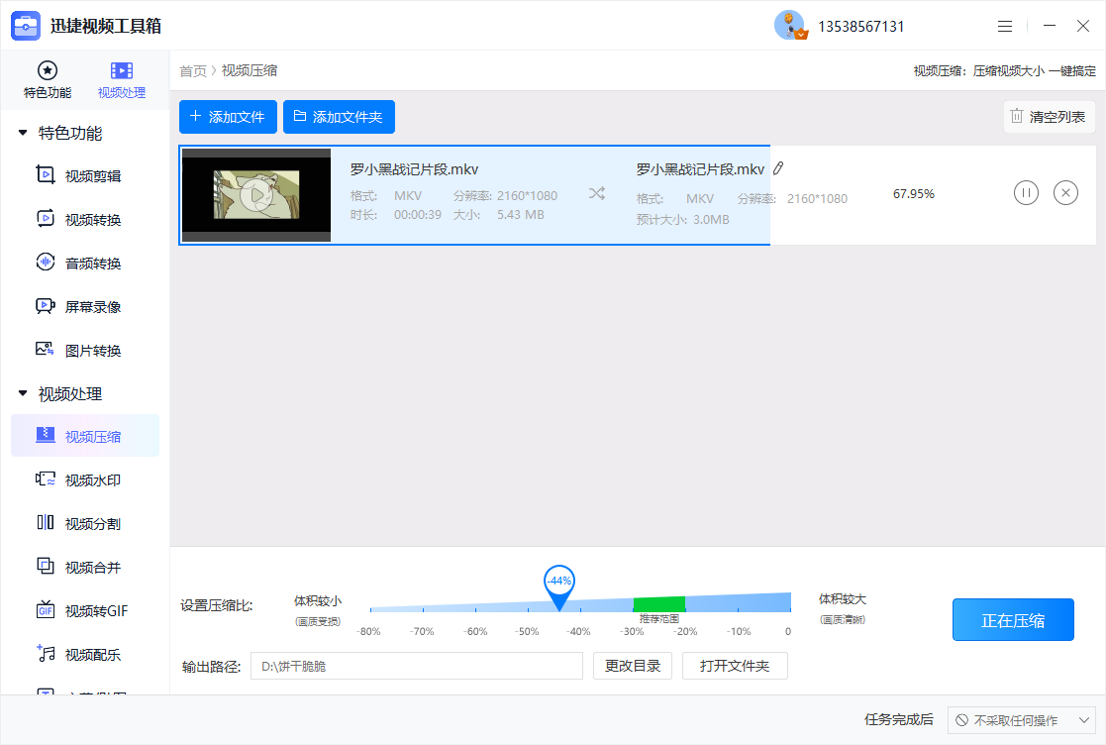The width and height of the screenshot is (1106, 745).
Task: Switch to the 视频处理 tab
Action: pos(122,79)
